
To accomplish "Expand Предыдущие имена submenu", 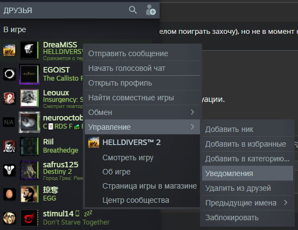I will (247, 203).
